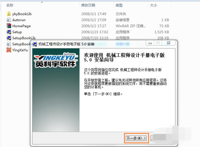Click the SetupBookLib application icon
The image size is (200, 147).
tap(9, 38)
